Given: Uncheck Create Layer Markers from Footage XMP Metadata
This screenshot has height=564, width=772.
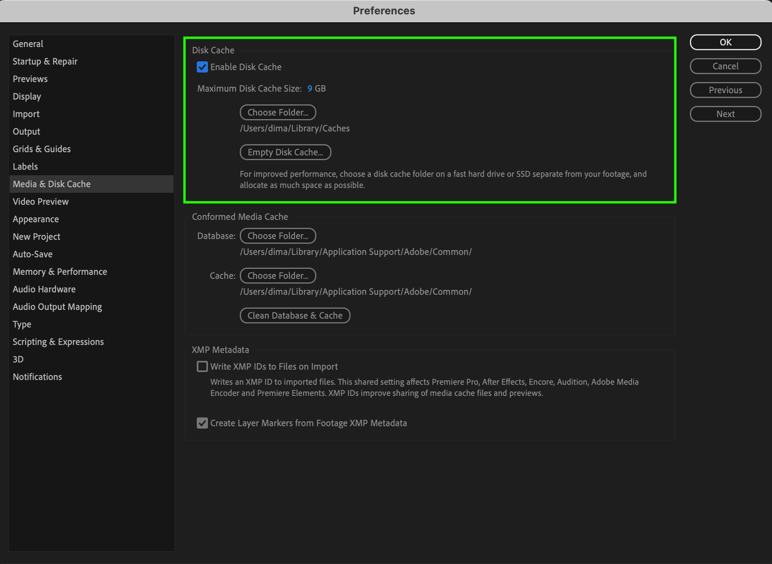Looking at the screenshot, I should tap(202, 423).
